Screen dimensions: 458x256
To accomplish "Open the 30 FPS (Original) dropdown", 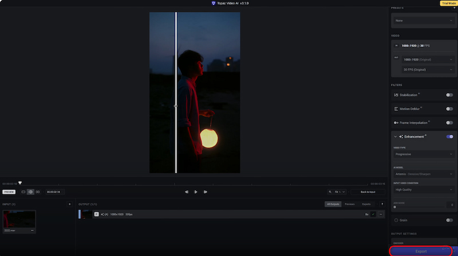I will pyautogui.click(x=428, y=70).
